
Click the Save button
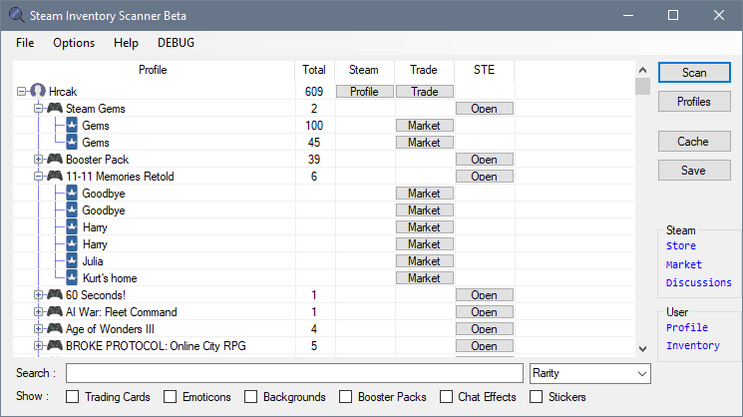pyautogui.click(x=694, y=171)
